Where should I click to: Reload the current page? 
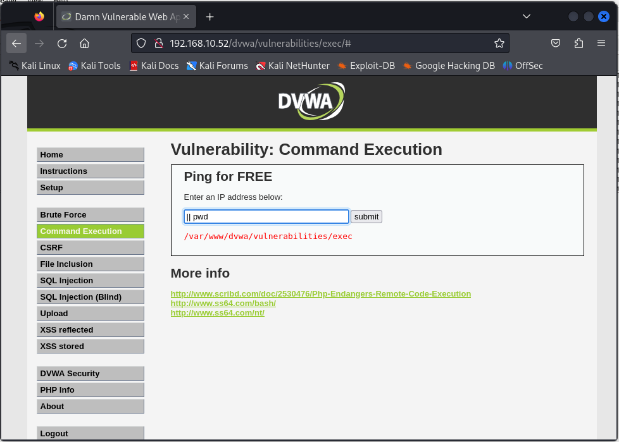62,43
